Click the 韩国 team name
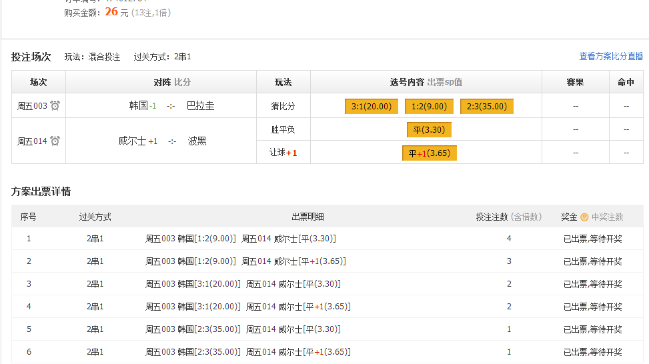Screen dimensions: 649x364 tap(138, 106)
